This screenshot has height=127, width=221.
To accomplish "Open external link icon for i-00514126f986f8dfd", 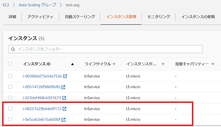I will click(x=63, y=87).
